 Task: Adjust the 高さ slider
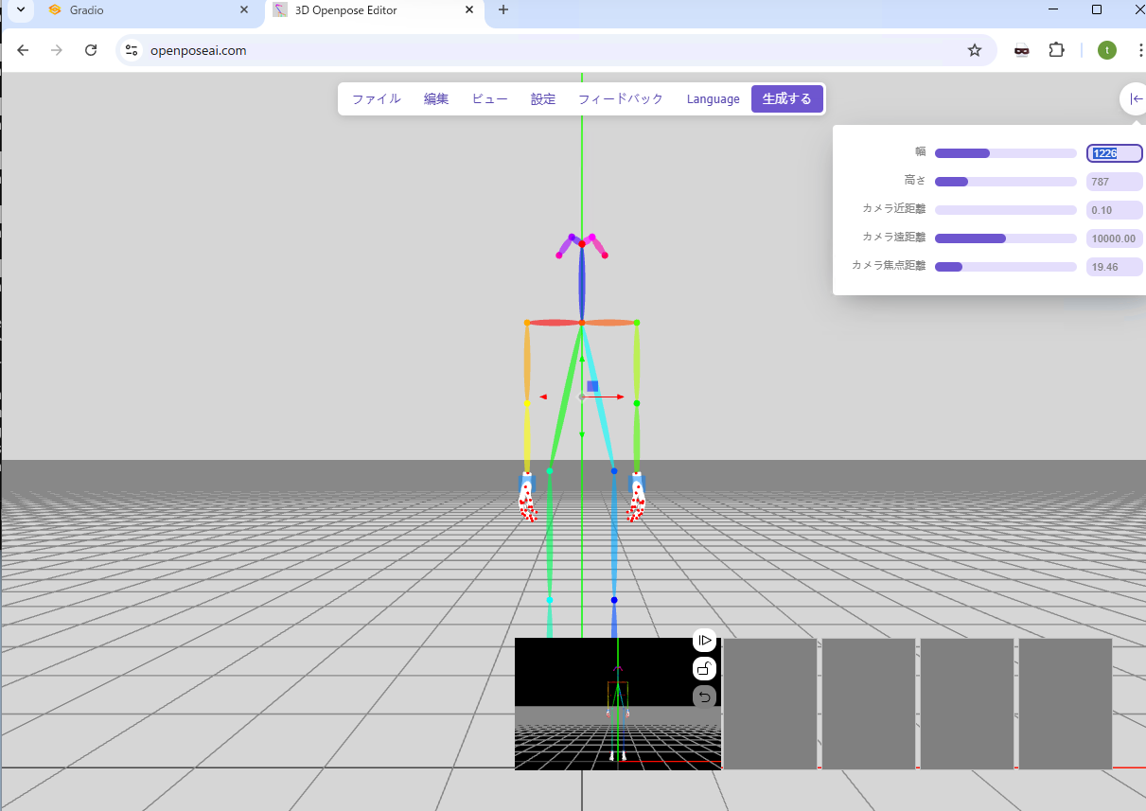[x=1005, y=182]
